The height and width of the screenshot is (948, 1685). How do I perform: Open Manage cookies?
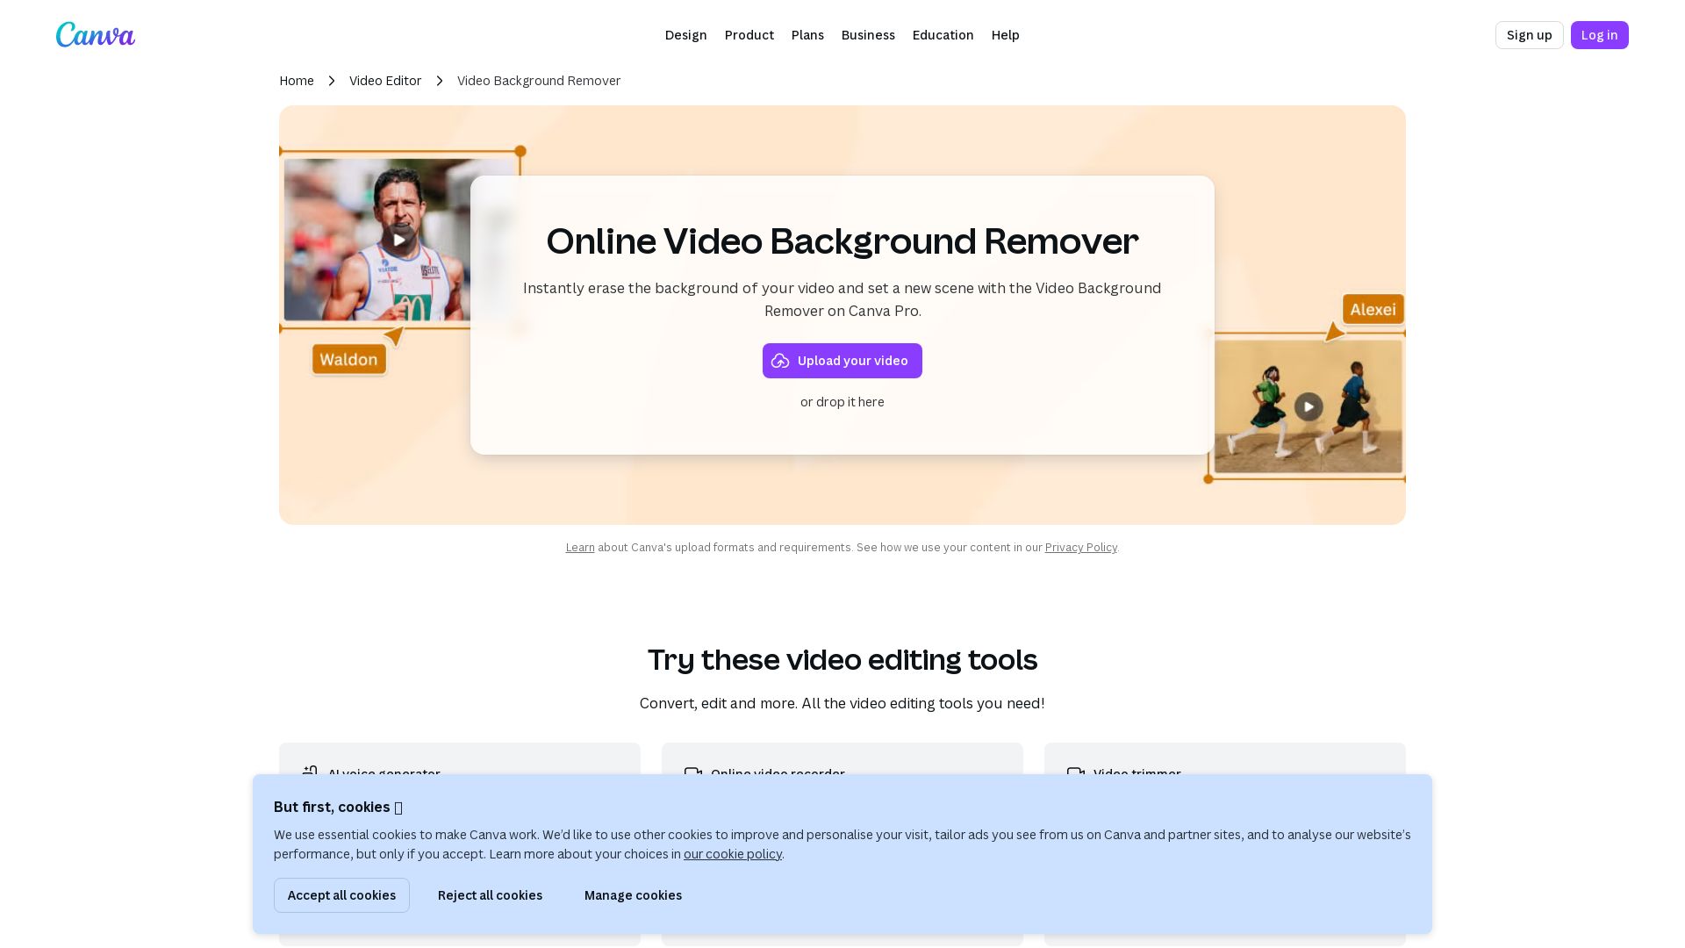click(x=633, y=895)
